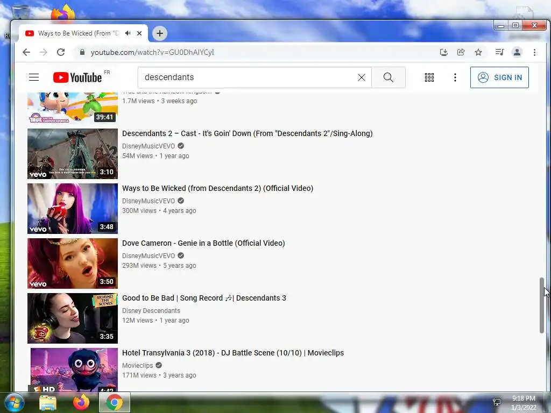Go back with the browser arrow
Image resolution: width=551 pixels, height=413 pixels.
(26, 52)
